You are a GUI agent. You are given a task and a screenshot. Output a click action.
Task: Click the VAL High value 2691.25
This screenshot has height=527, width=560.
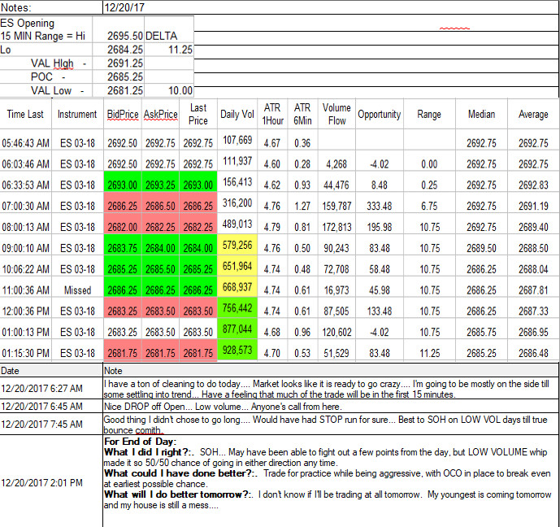coord(118,63)
